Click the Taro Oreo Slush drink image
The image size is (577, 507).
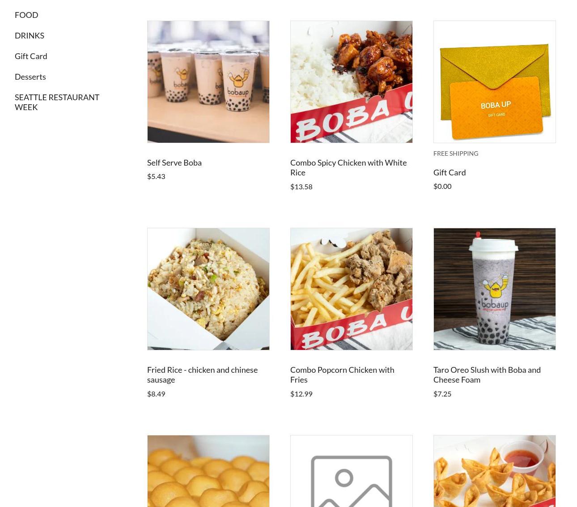click(x=495, y=289)
